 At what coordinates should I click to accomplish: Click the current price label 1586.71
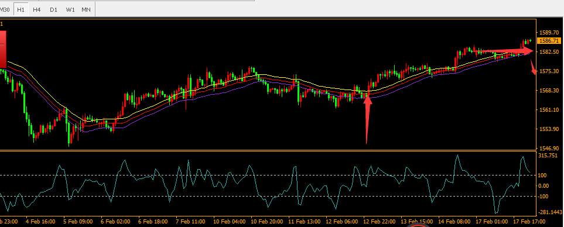click(549, 40)
